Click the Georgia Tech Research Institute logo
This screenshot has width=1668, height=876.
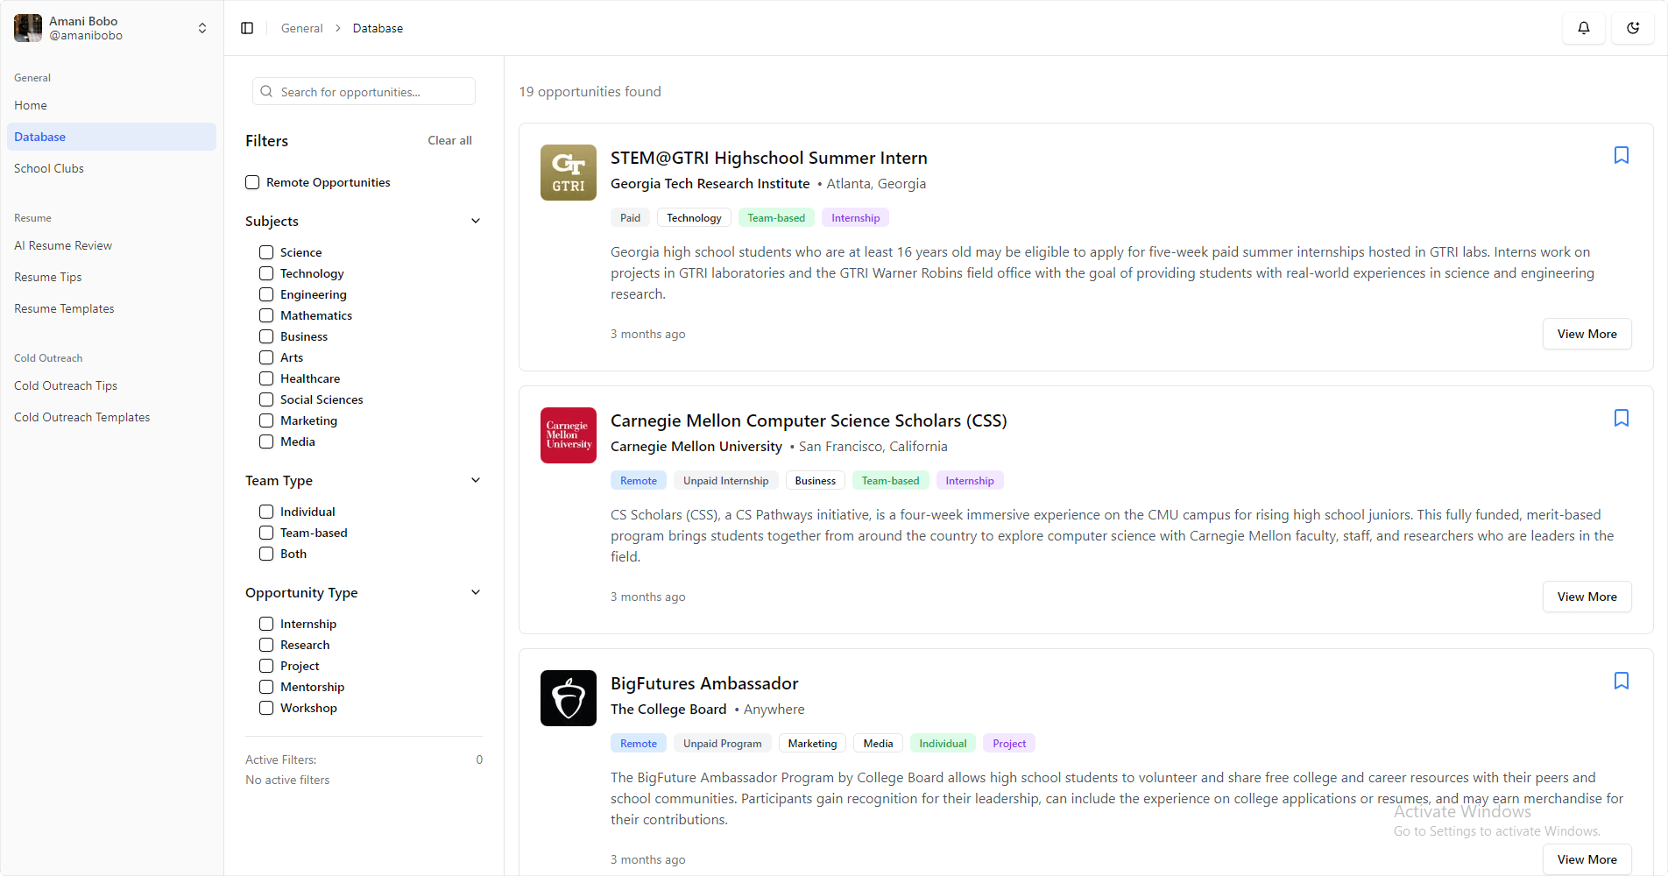pos(568,173)
